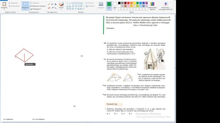The width and height of the screenshot is (220, 123).
Task: Expand the shapes gallery with the bottom arrow
Action: (84, 9)
